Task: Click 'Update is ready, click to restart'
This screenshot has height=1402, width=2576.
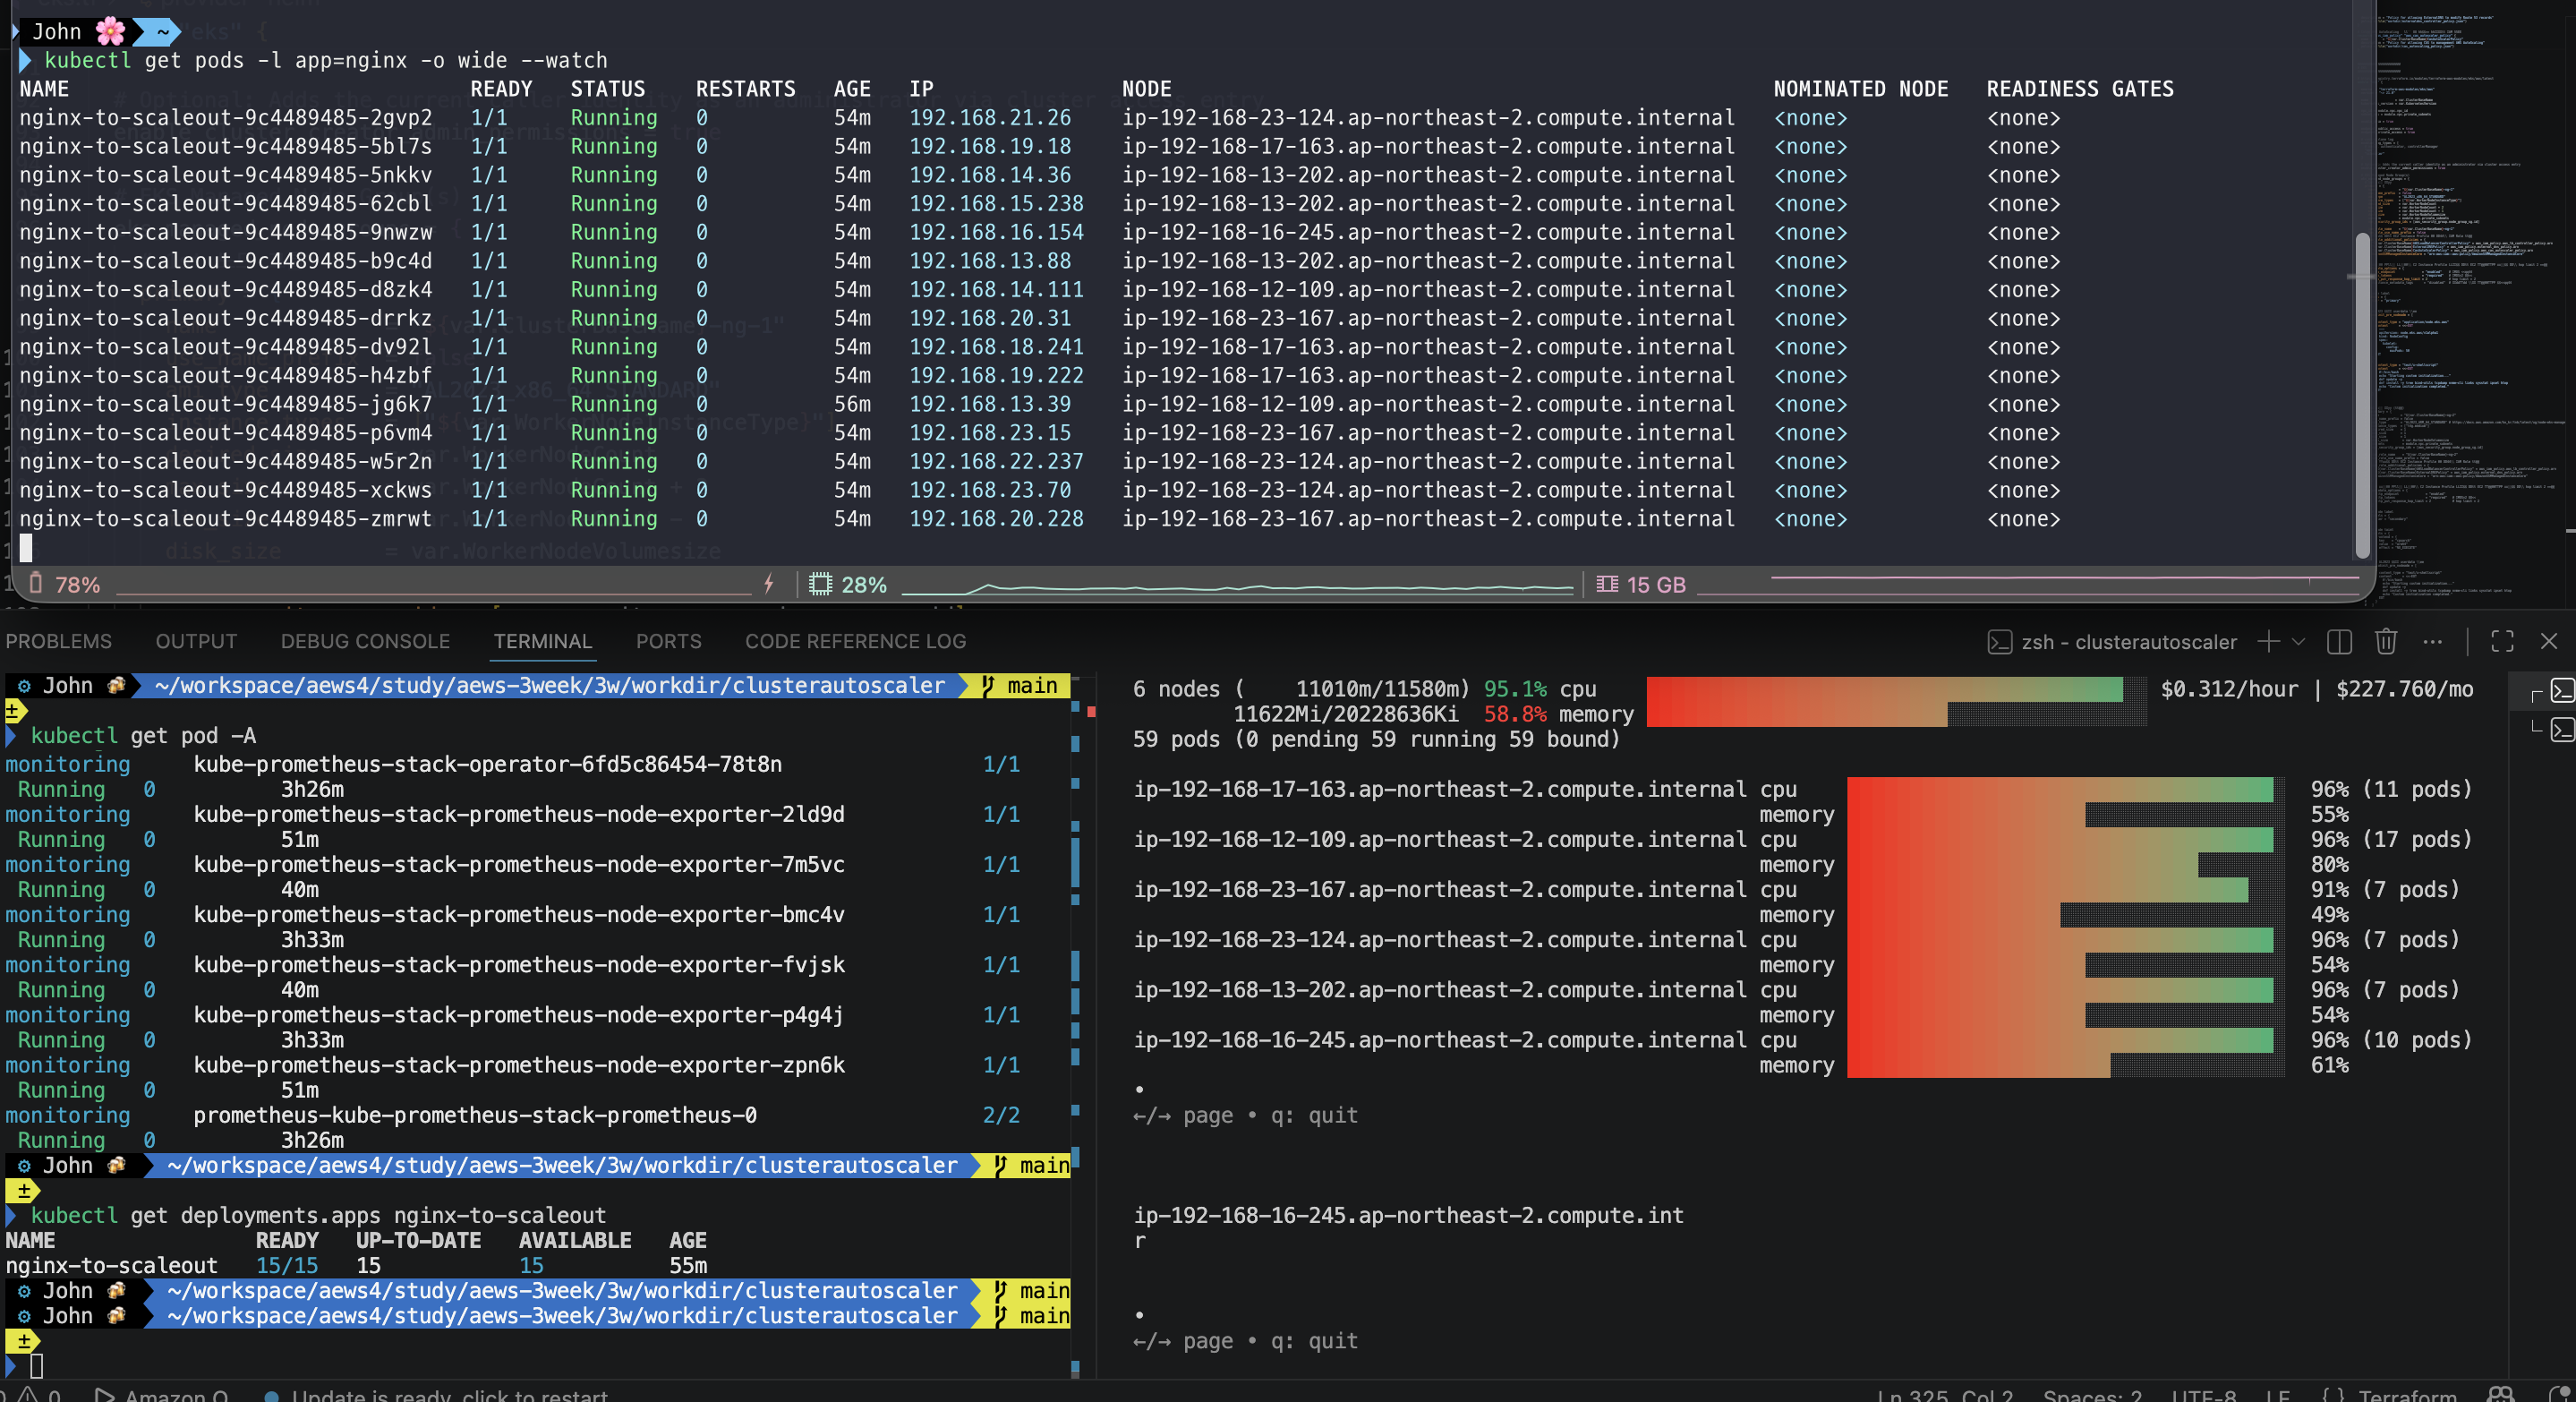Action: pyautogui.click(x=448, y=1394)
